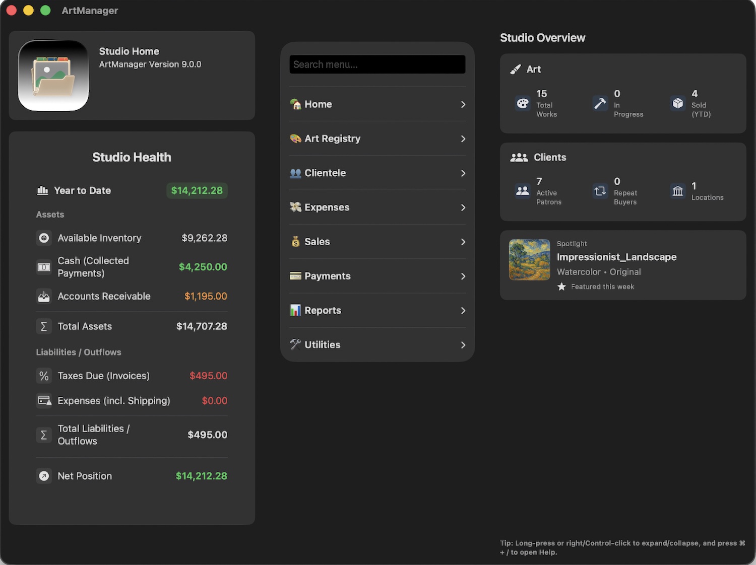Screen dimensions: 756x565
Task: Click the Available Inventory icon
Action: coord(44,238)
